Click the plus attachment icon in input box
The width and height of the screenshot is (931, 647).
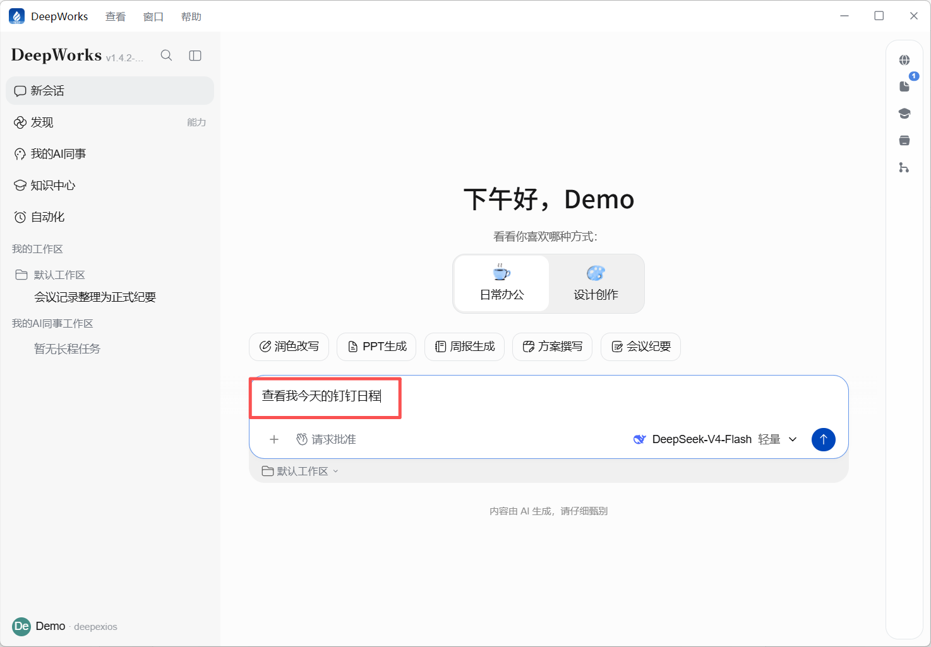[x=274, y=439]
